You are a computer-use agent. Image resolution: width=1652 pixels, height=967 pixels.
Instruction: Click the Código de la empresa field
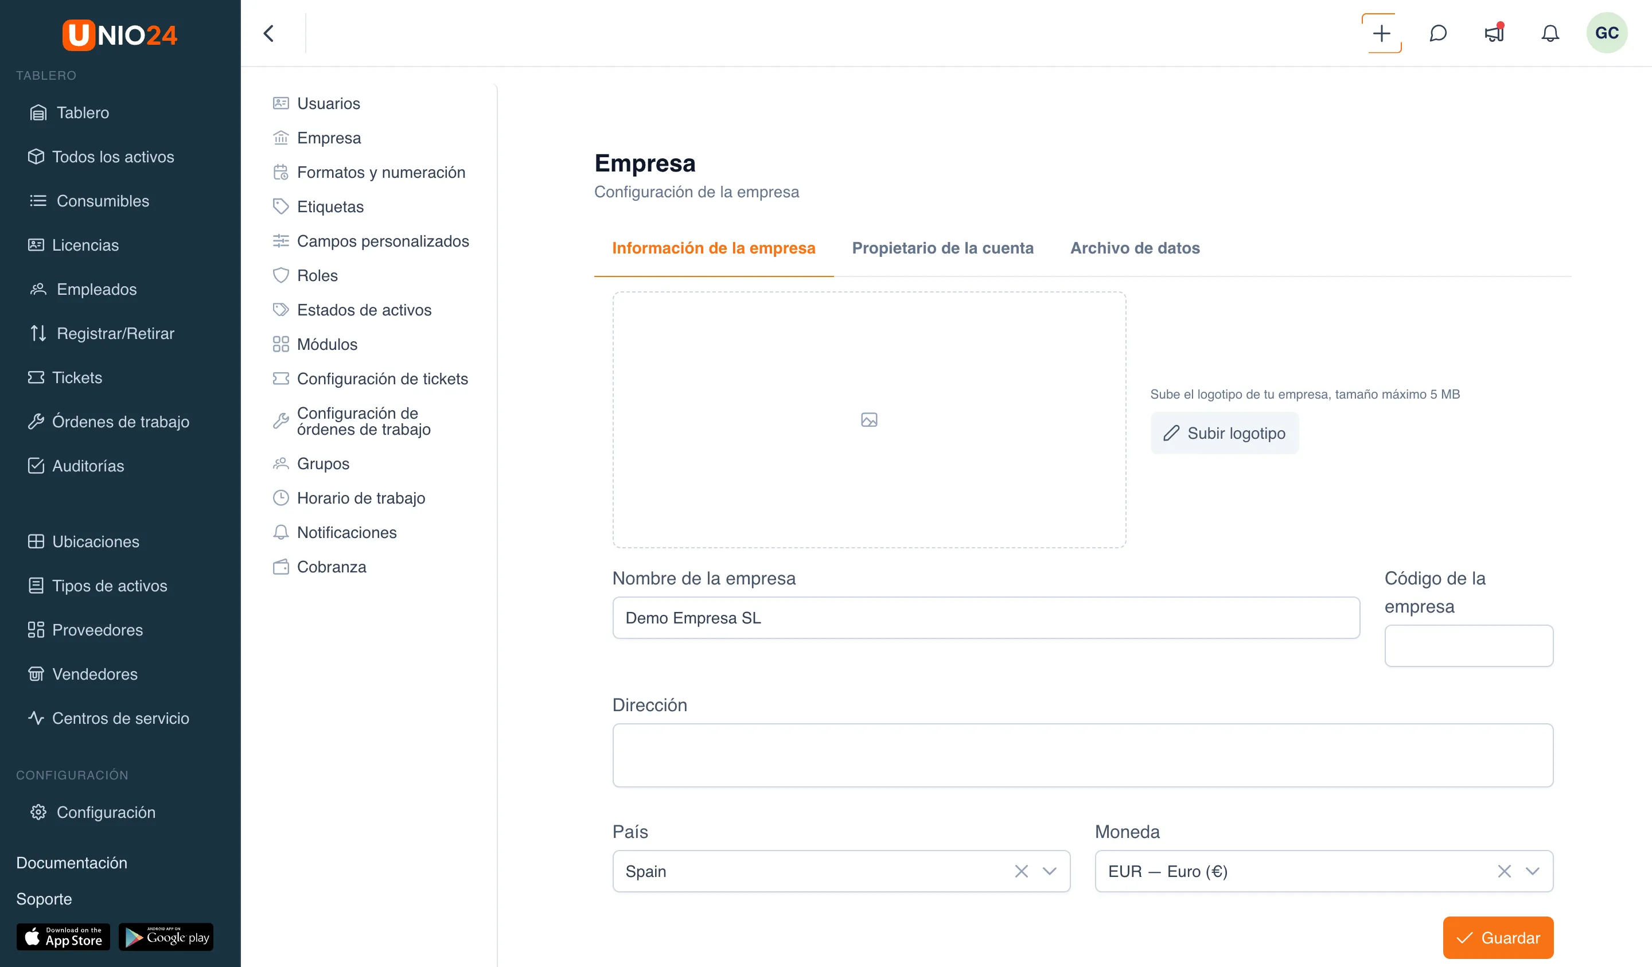[x=1468, y=646]
